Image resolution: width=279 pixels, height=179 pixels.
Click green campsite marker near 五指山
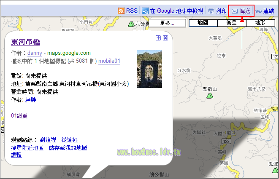209,96
